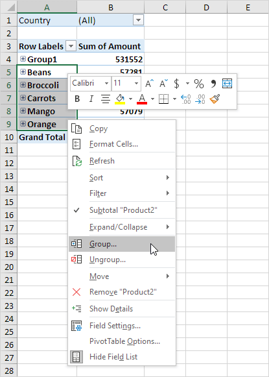
Task: Select column C header
Action: 165,7
